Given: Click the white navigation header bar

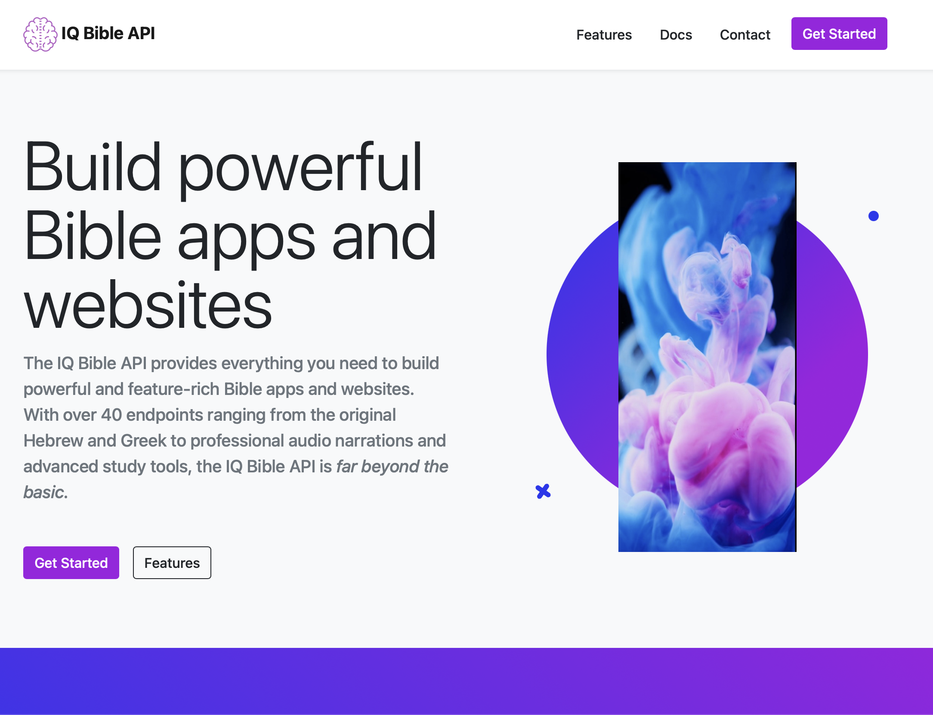Looking at the screenshot, I should click(344, 34).
